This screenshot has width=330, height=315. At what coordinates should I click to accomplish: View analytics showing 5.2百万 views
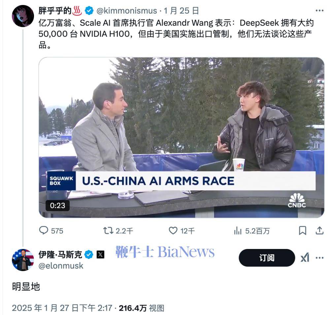pyautogui.click(x=238, y=230)
